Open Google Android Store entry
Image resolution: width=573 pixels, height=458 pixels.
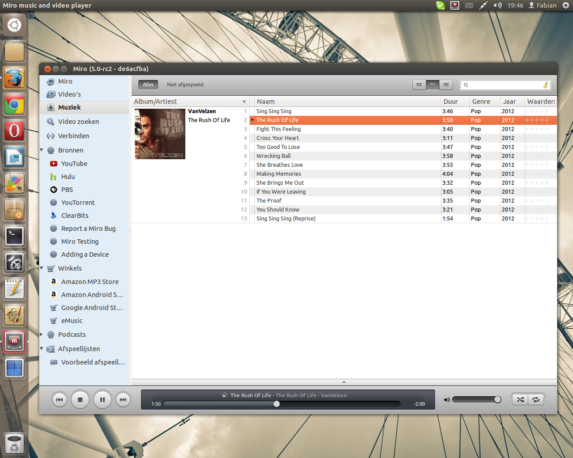(x=84, y=308)
